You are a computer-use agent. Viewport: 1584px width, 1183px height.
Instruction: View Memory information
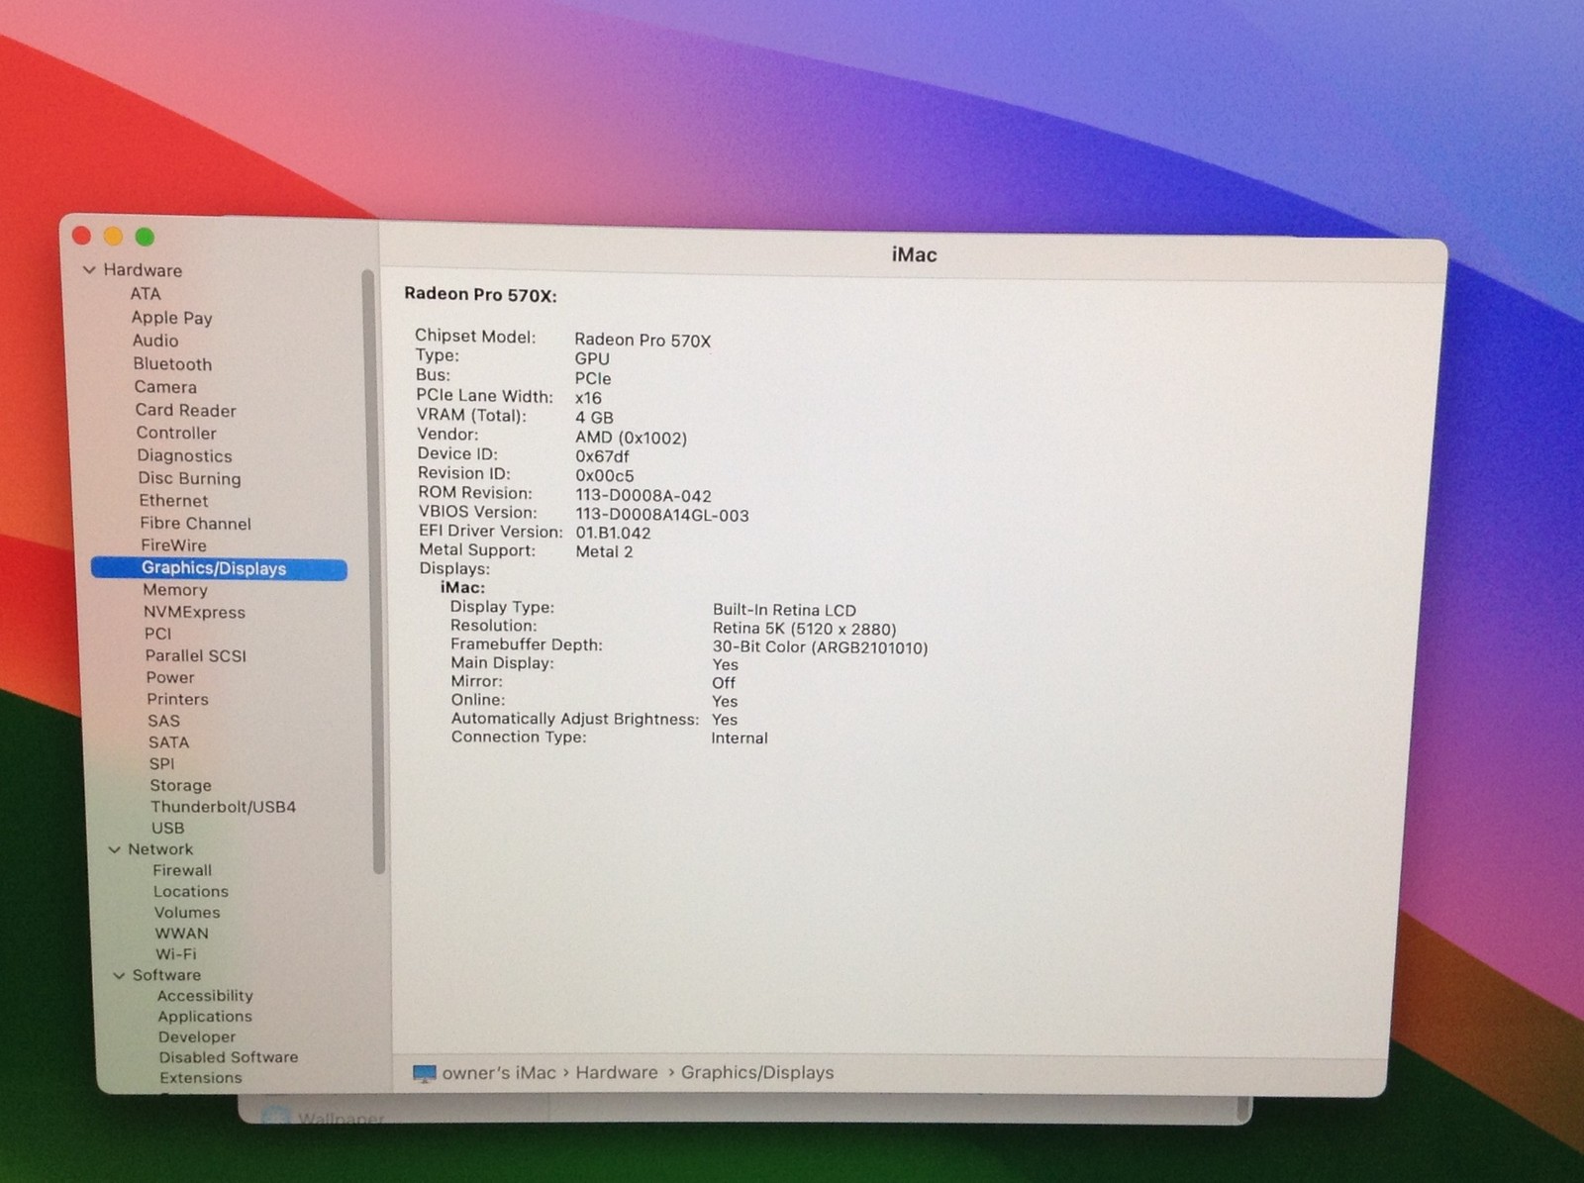175,590
